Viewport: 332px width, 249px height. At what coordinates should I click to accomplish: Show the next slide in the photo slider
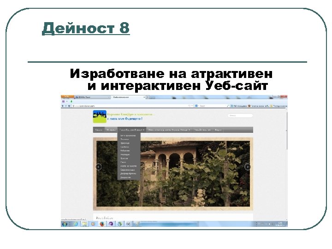247,167
